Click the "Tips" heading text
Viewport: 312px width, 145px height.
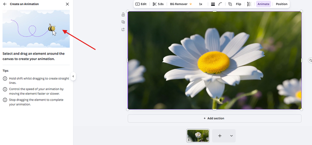pos(5,71)
